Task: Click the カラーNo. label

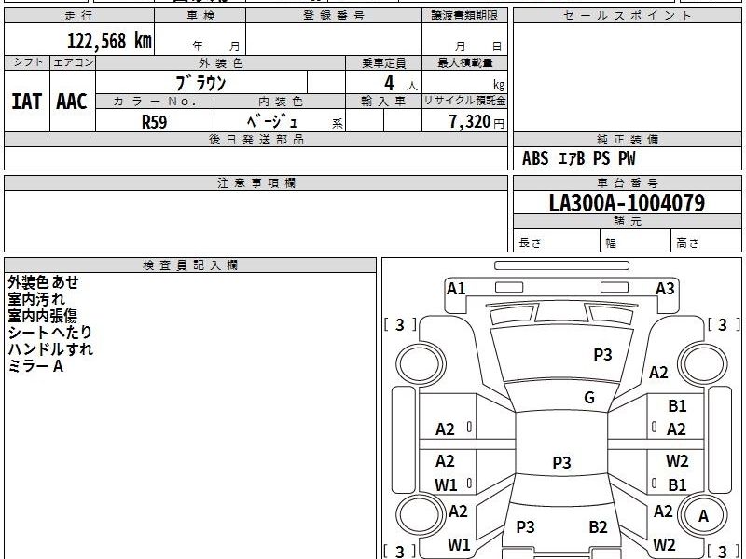Action: pos(155,102)
